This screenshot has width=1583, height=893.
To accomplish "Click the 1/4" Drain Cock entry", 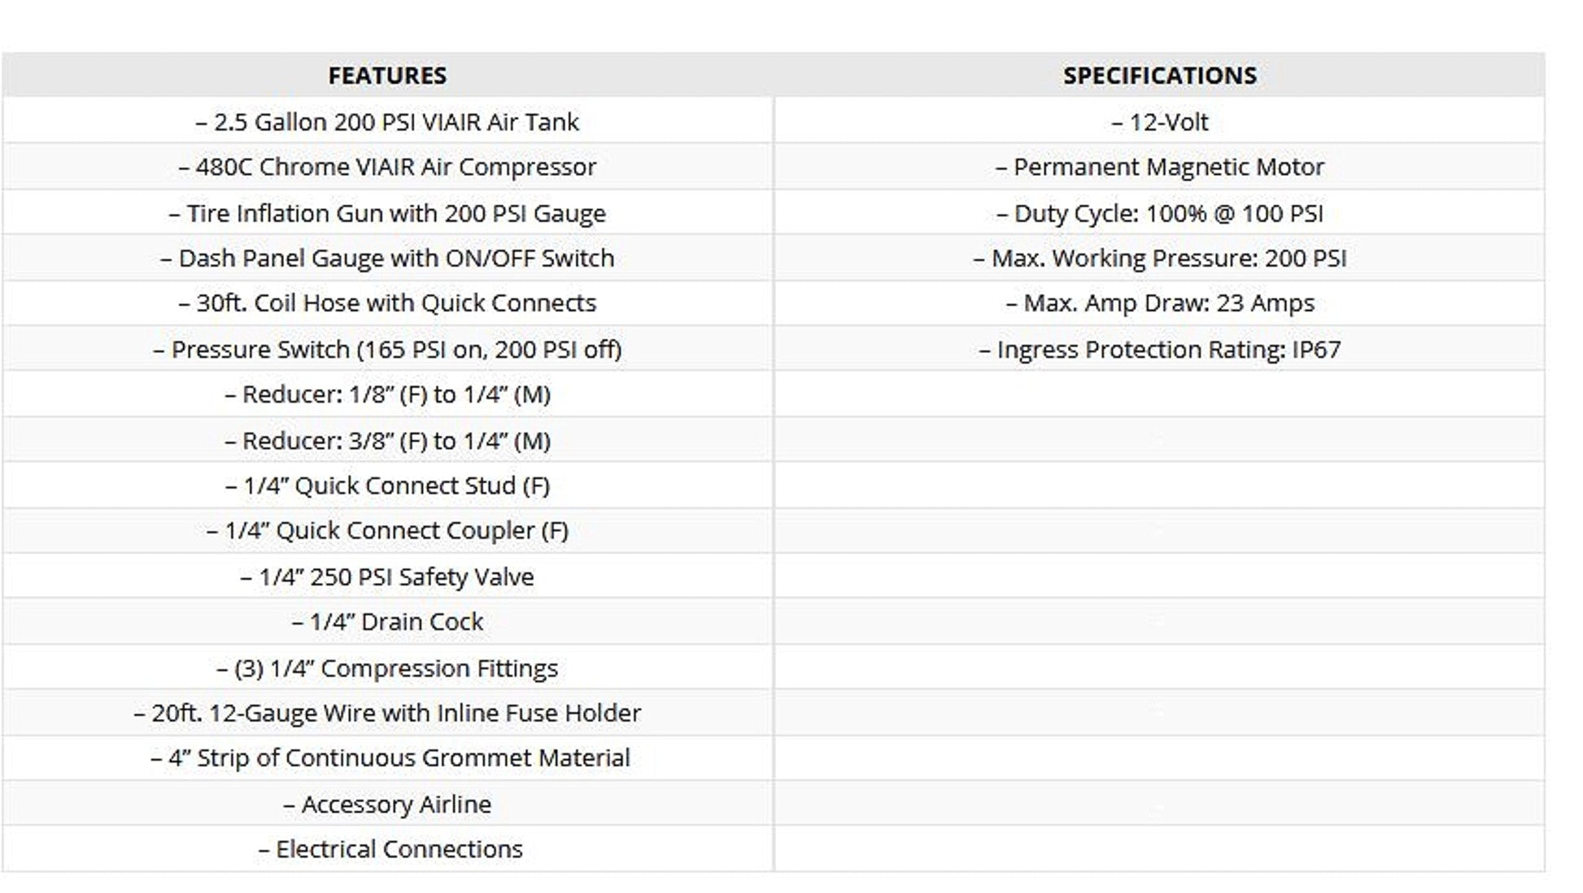I will 387,621.
